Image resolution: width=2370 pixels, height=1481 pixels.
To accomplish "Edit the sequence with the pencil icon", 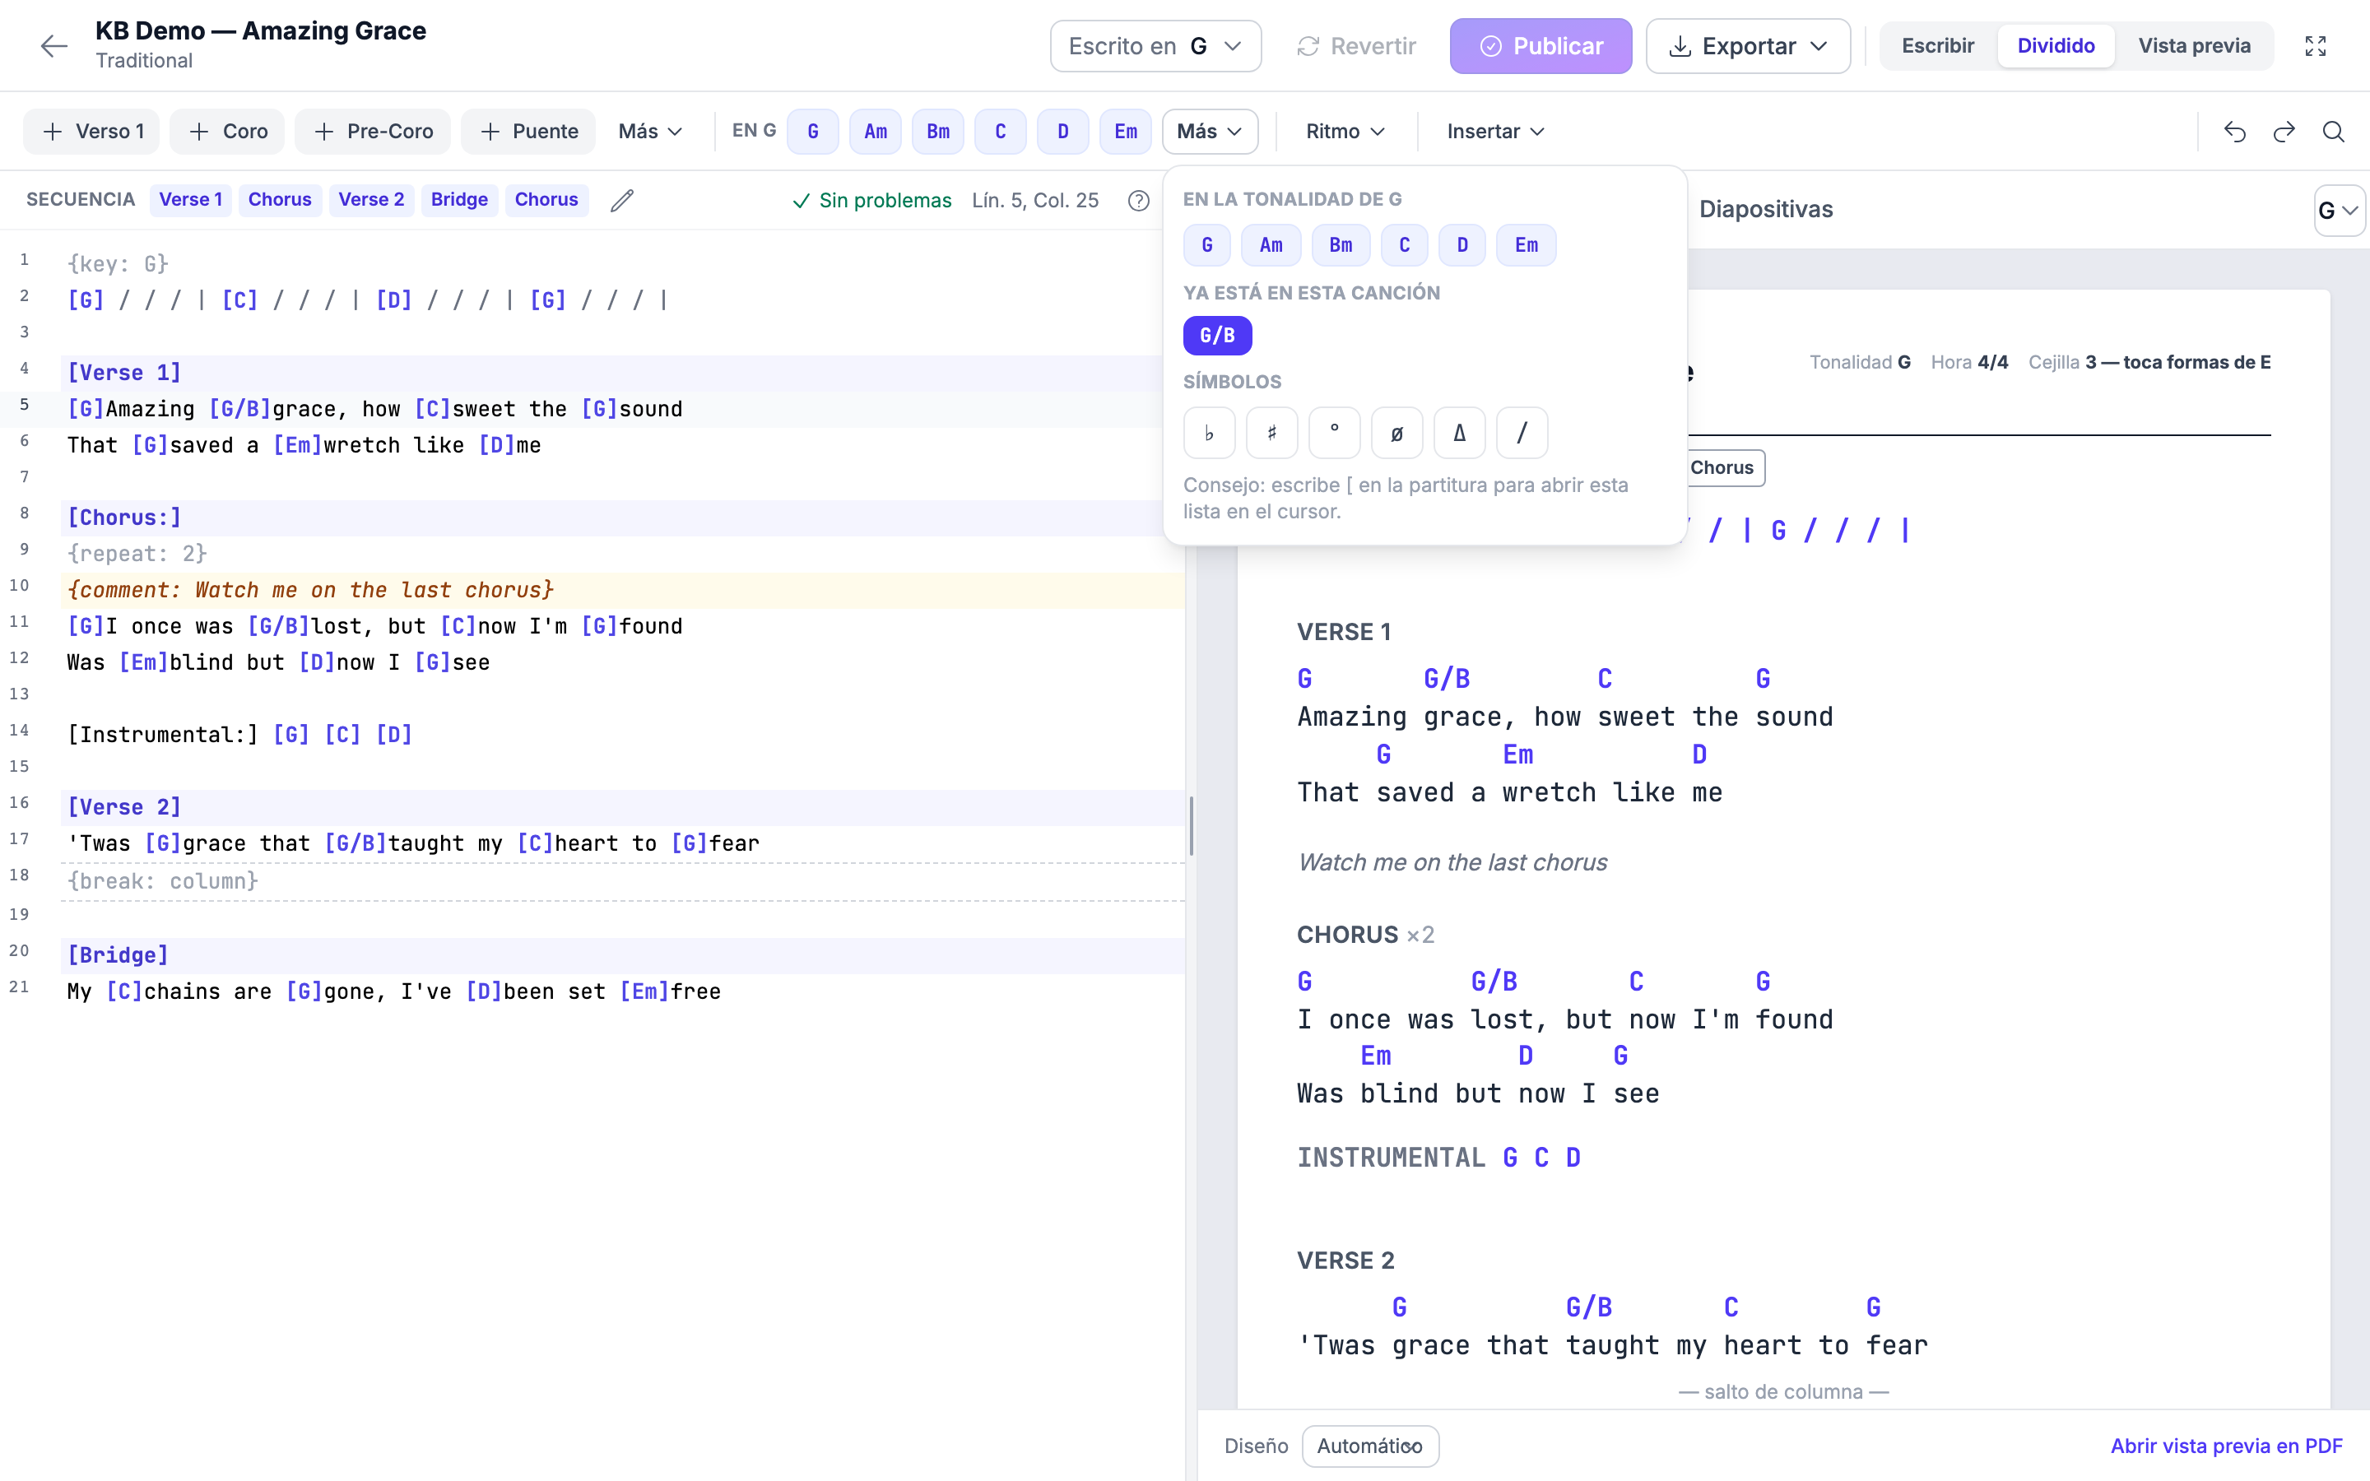I will (x=622, y=200).
